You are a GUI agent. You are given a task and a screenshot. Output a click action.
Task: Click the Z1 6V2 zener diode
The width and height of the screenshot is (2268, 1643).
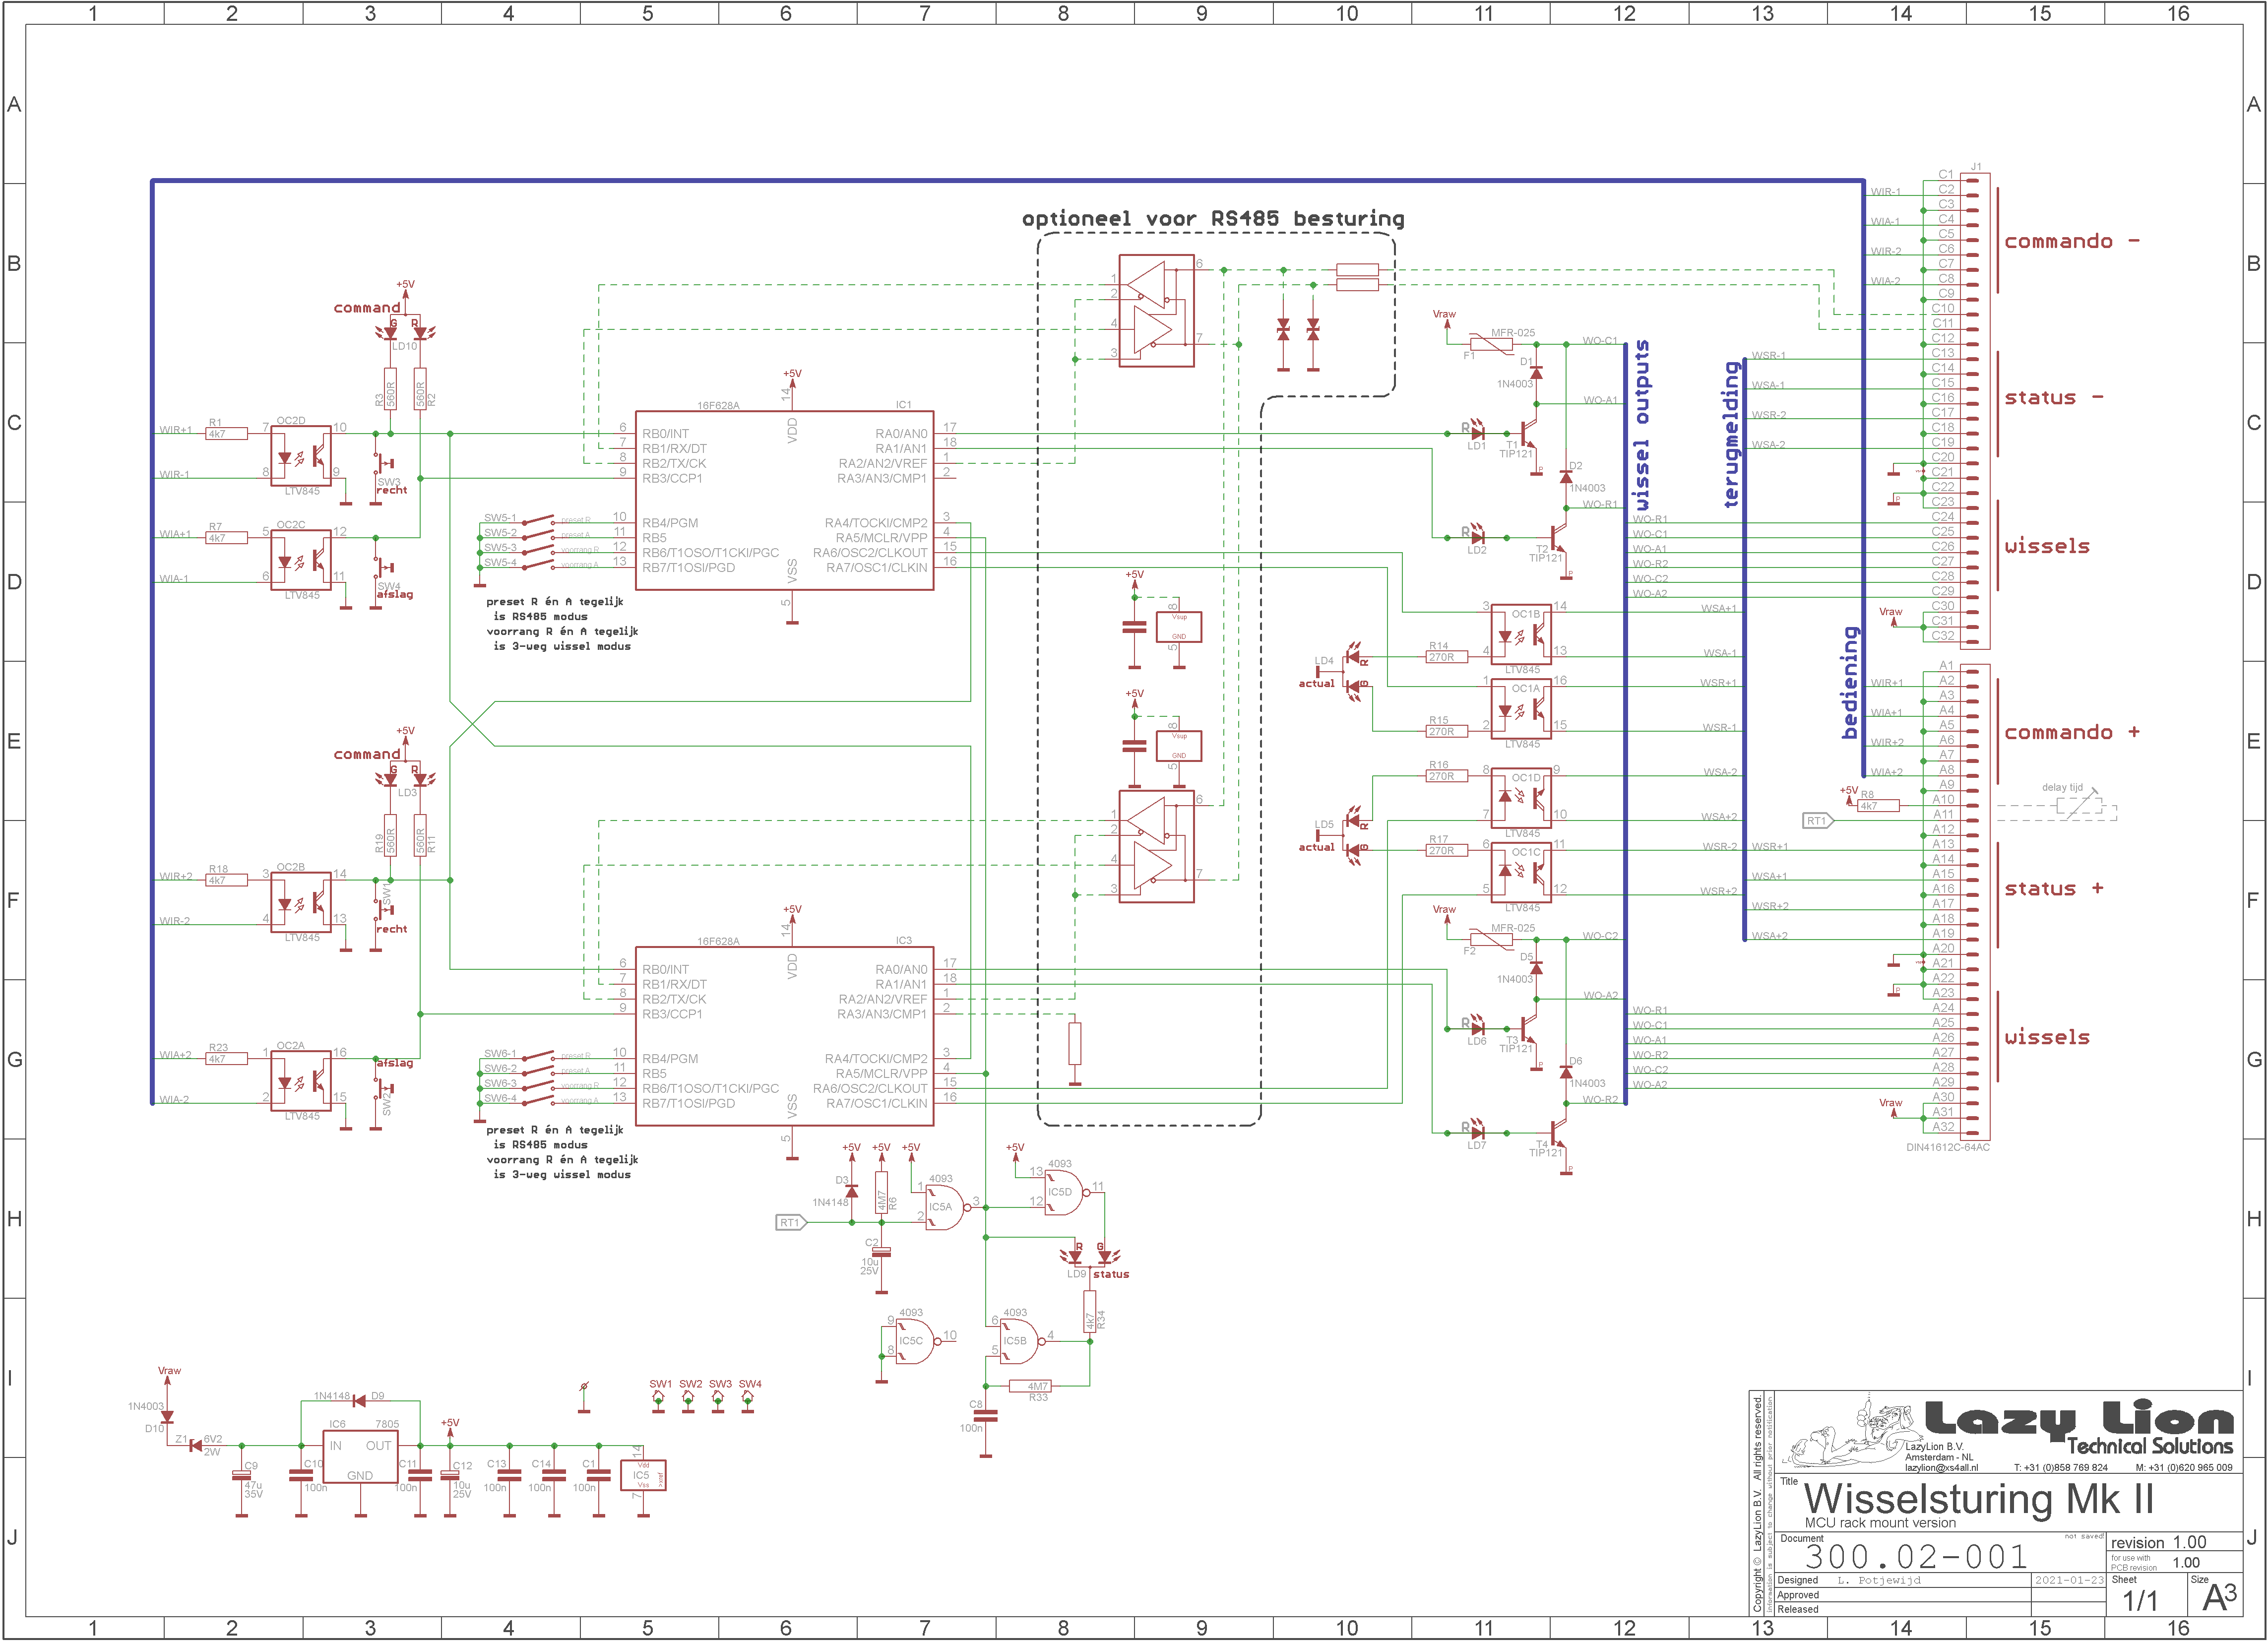point(195,1445)
